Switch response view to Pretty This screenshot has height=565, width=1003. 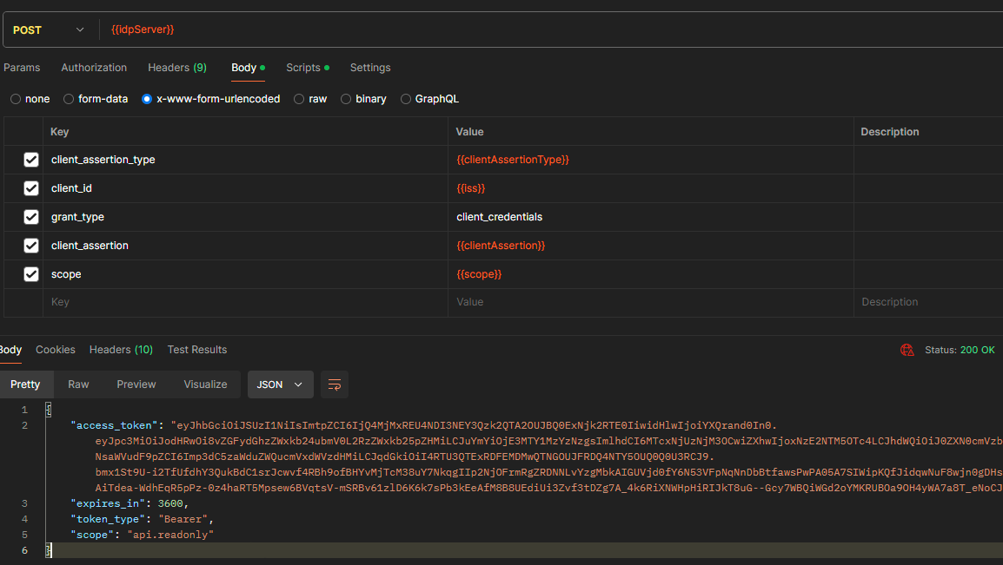[x=25, y=384]
